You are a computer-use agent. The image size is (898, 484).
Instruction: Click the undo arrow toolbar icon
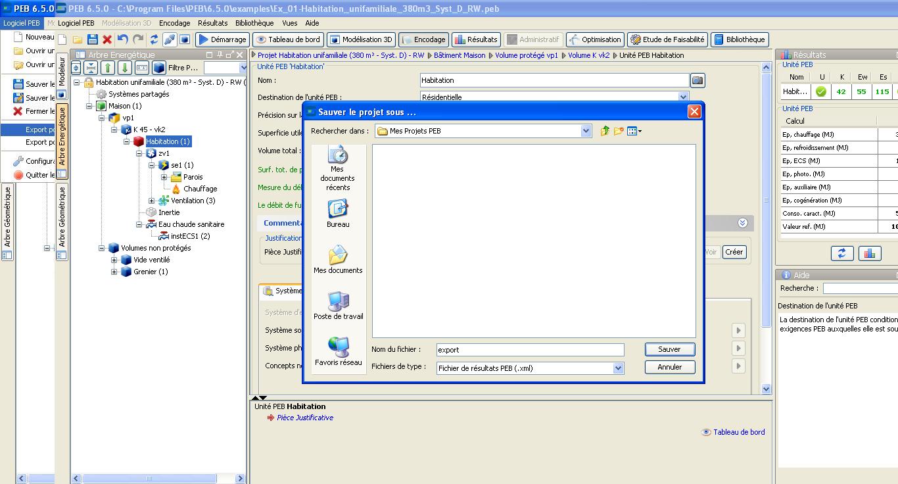pos(123,39)
